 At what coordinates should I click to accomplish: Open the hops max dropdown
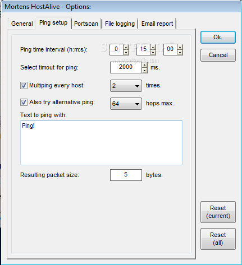pos(126,104)
